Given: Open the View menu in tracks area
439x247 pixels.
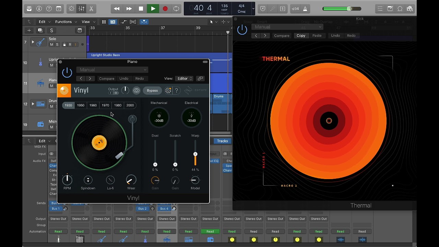Looking at the screenshot, I should (88, 22).
